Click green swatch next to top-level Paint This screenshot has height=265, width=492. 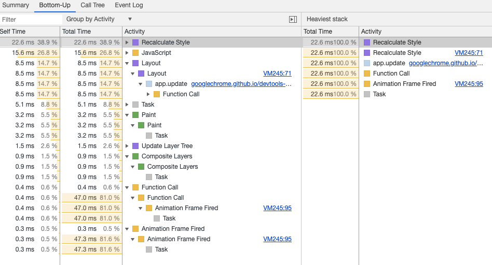pos(135,114)
